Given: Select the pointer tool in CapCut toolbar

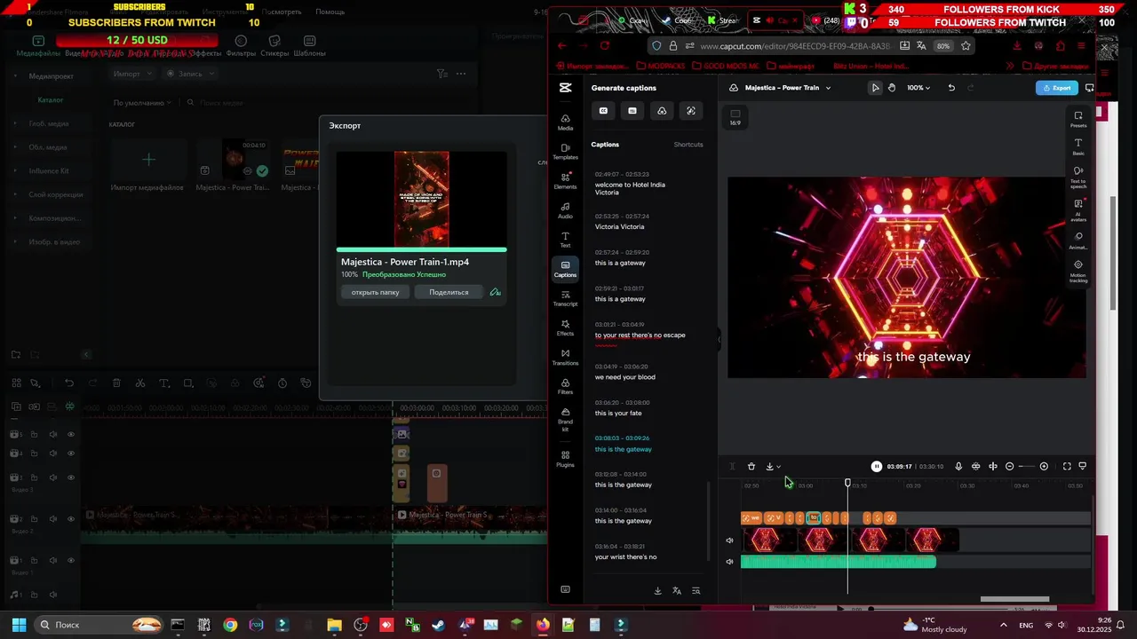Looking at the screenshot, I should click(x=875, y=88).
